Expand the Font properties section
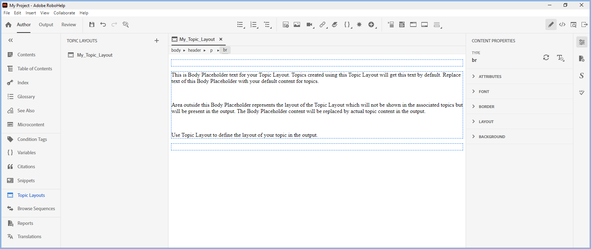This screenshot has height=249, width=591. click(484, 92)
